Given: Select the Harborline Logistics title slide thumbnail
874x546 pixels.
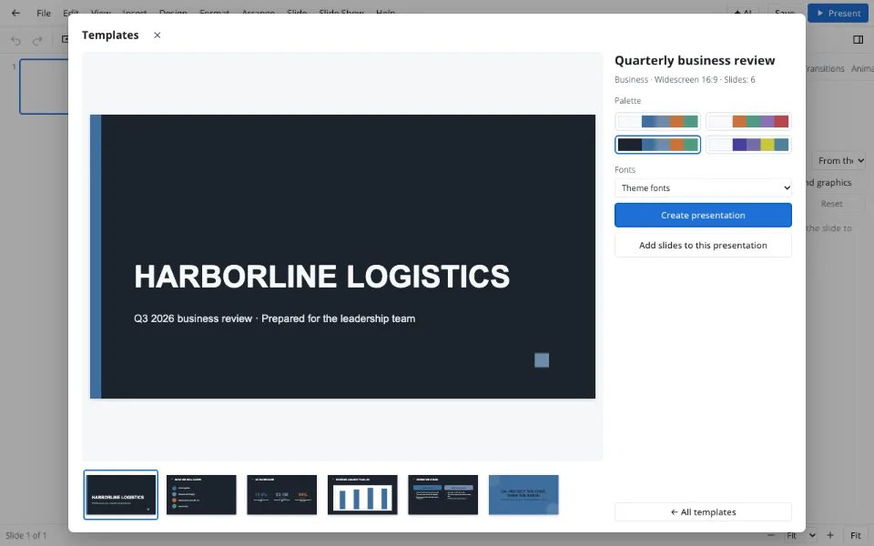Looking at the screenshot, I should 121,495.
